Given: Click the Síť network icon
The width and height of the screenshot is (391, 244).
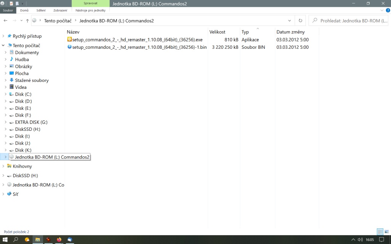Looking at the screenshot, I should (x=9, y=194).
